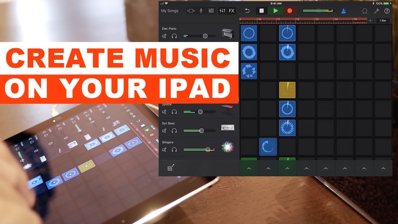Image resolution: width=398 pixels, height=224 pixels.
Task: Open the FX panel
Action: tap(232, 11)
